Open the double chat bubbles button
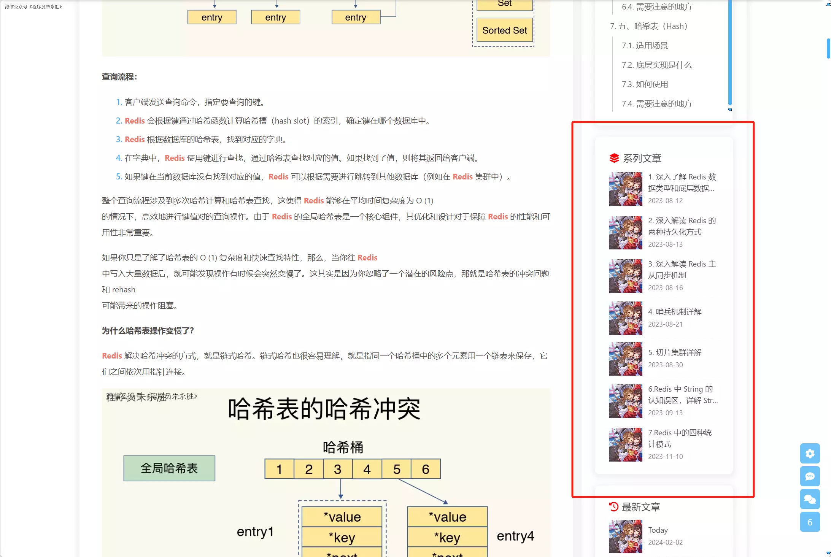Screen dimensions: 831x557 810,499
